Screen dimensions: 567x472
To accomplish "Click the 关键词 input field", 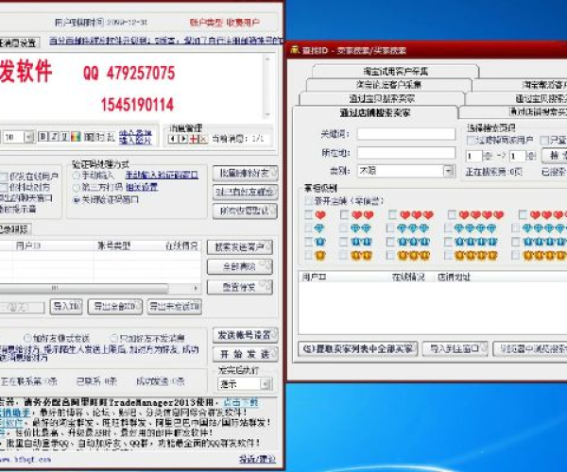I will click(x=406, y=134).
